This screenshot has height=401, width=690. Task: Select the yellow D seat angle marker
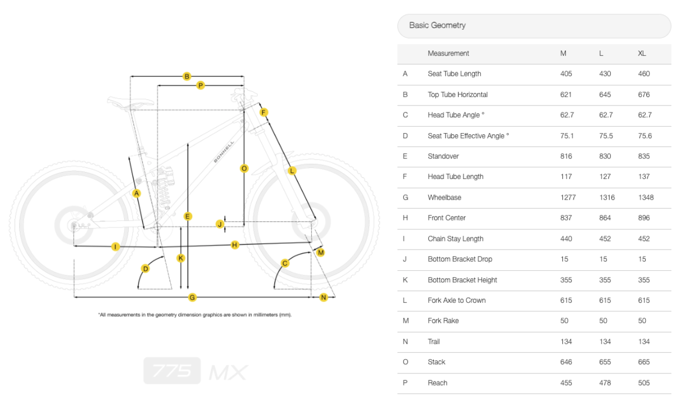(x=145, y=268)
